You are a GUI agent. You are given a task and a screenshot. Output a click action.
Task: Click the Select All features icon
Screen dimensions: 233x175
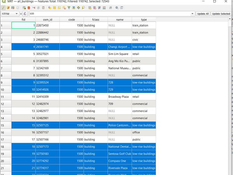click(54, 8)
